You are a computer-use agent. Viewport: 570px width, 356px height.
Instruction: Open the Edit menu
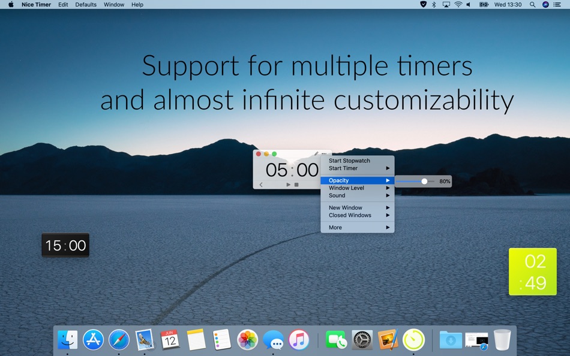[x=63, y=5]
